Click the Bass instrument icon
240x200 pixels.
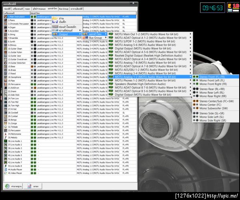6,67
